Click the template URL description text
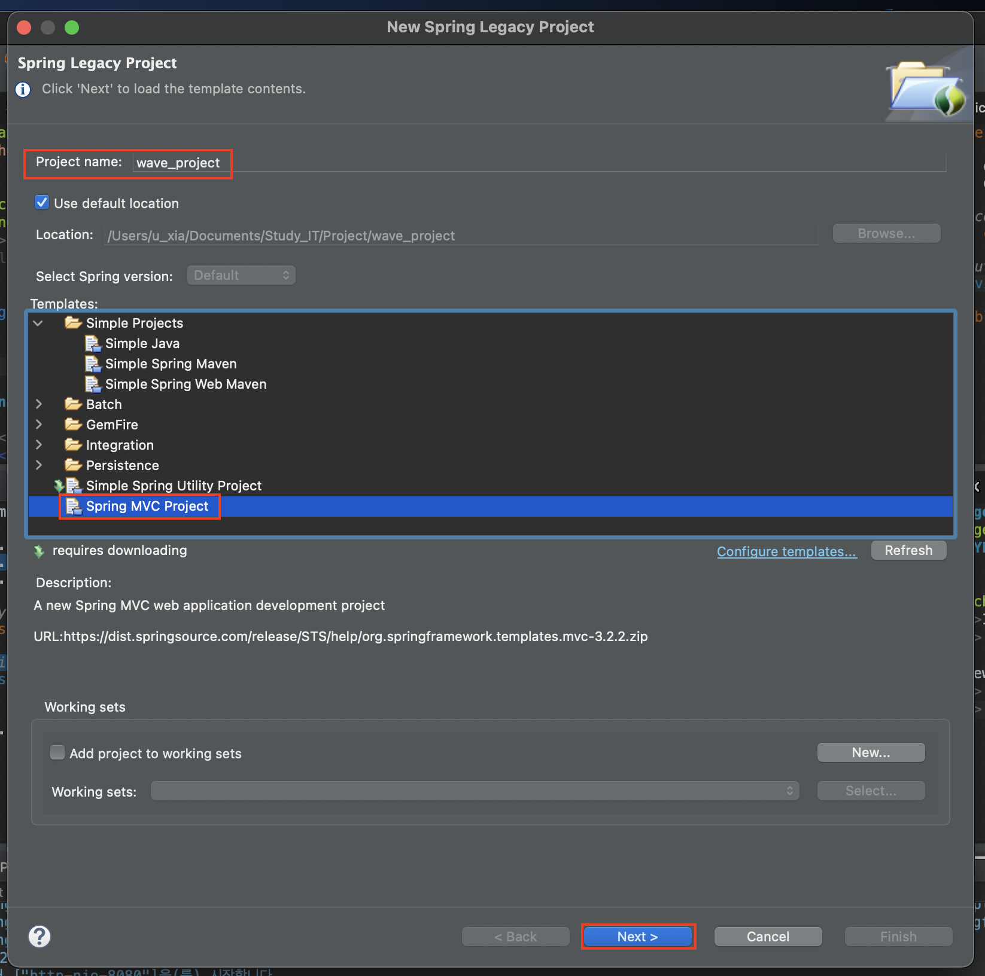985x976 pixels. click(x=341, y=636)
